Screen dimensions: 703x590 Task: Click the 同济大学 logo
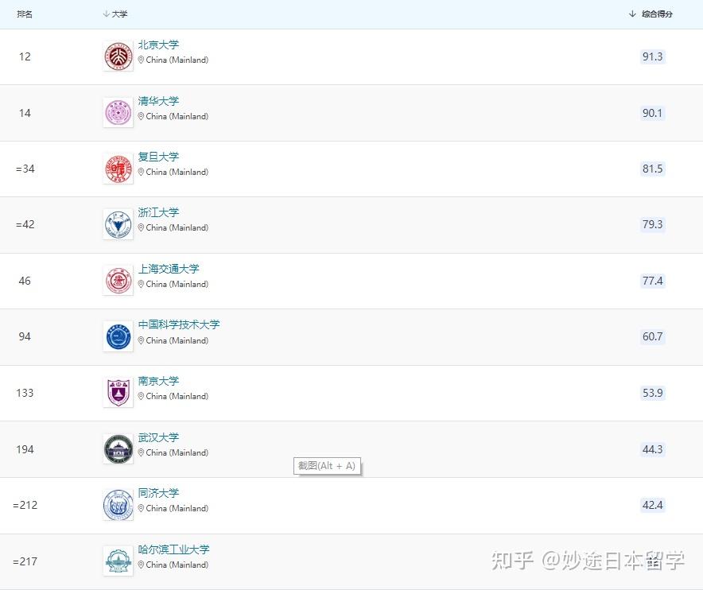[118, 505]
